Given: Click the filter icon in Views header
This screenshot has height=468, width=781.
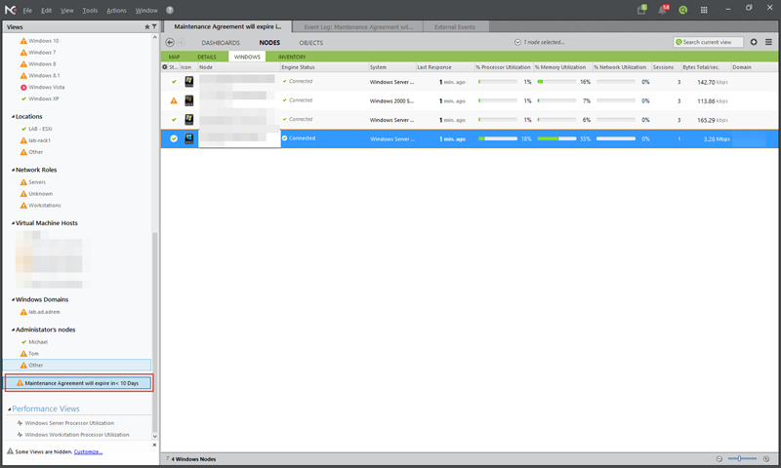Looking at the screenshot, I should [x=153, y=26].
